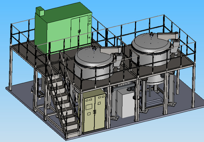
Task: Click the small green box atop the cabinet
Action: pos(40,11)
